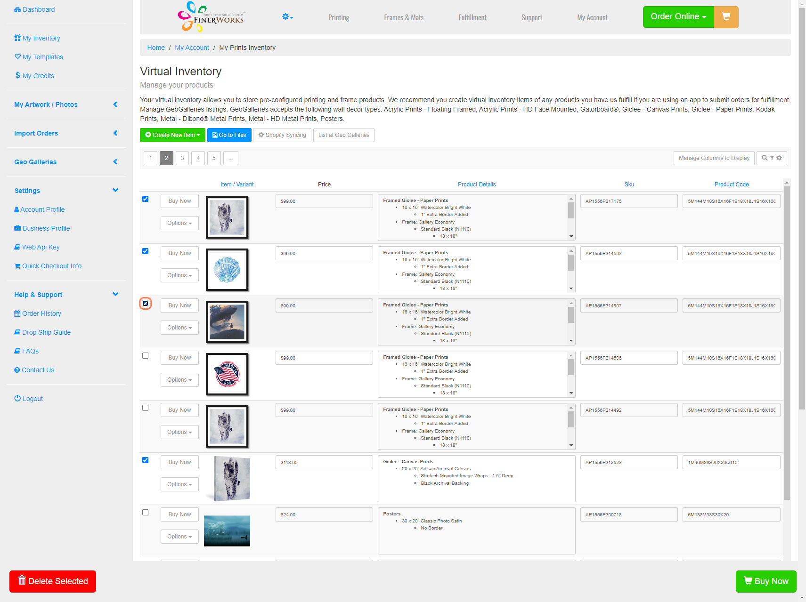Click the Home breadcrumb link
The width and height of the screenshot is (806, 602).
click(x=156, y=48)
